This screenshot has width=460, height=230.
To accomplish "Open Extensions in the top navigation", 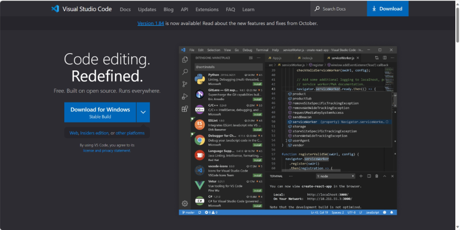I will point(207,9).
